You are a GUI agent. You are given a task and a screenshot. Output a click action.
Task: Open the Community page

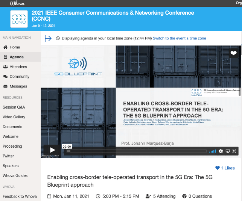[19, 77]
